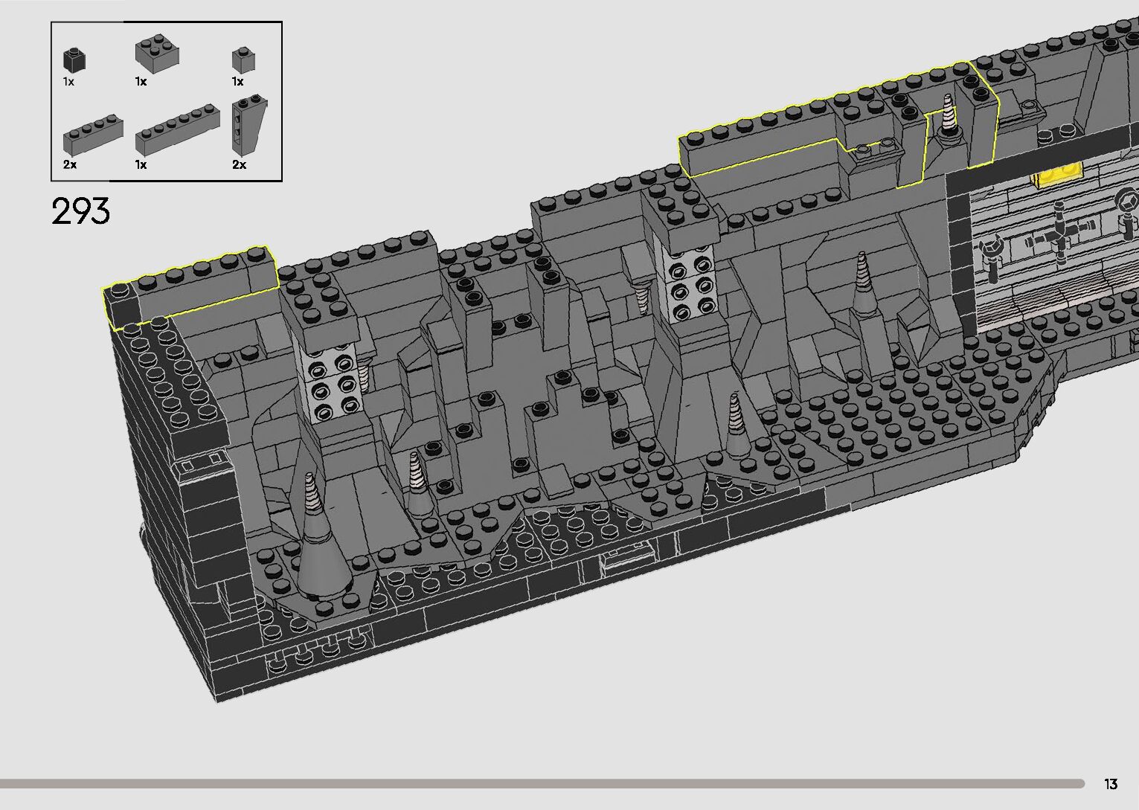Click the yellow brick in upper right
The width and height of the screenshot is (1139, 810).
click(x=1057, y=175)
